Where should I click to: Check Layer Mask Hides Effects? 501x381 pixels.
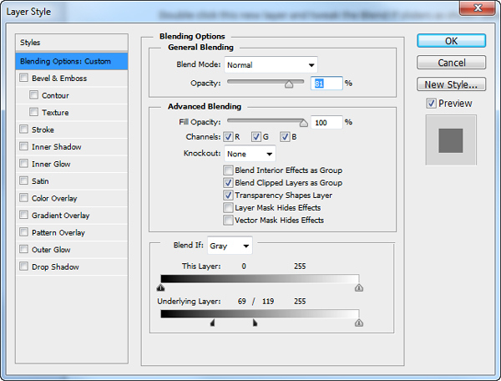(x=228, y=208)
